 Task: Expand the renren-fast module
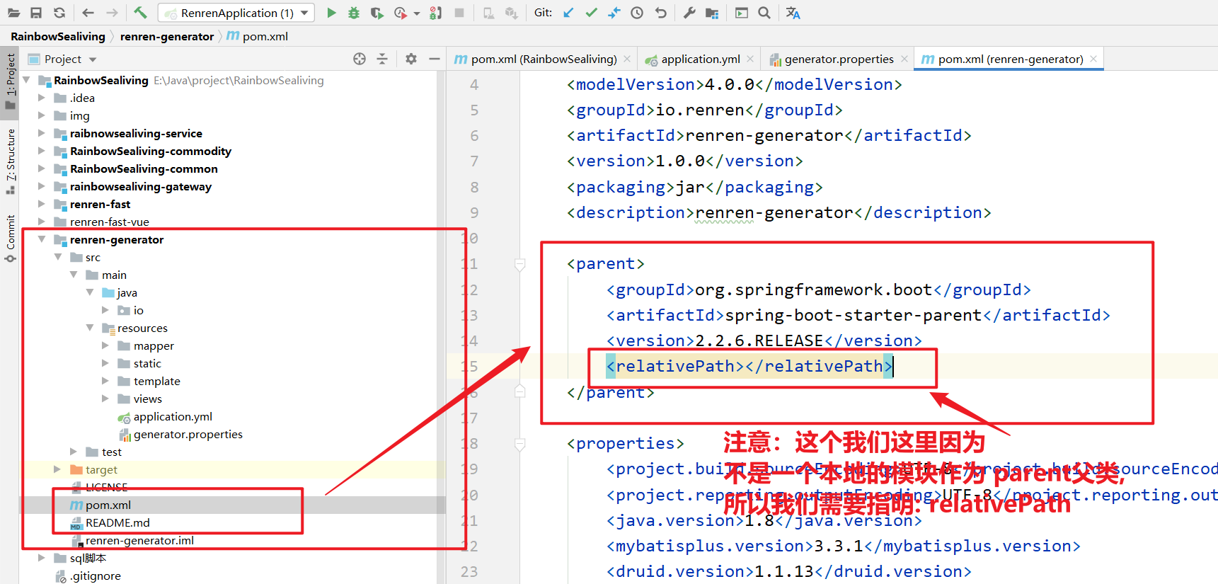click(42, 204)
